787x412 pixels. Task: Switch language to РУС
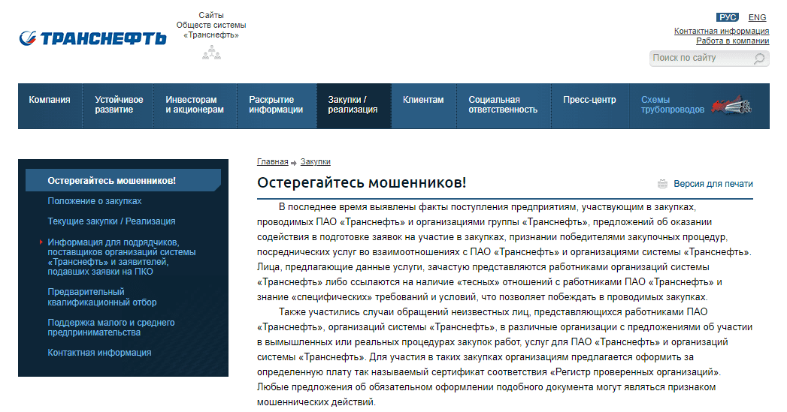(x=728, y=17)
